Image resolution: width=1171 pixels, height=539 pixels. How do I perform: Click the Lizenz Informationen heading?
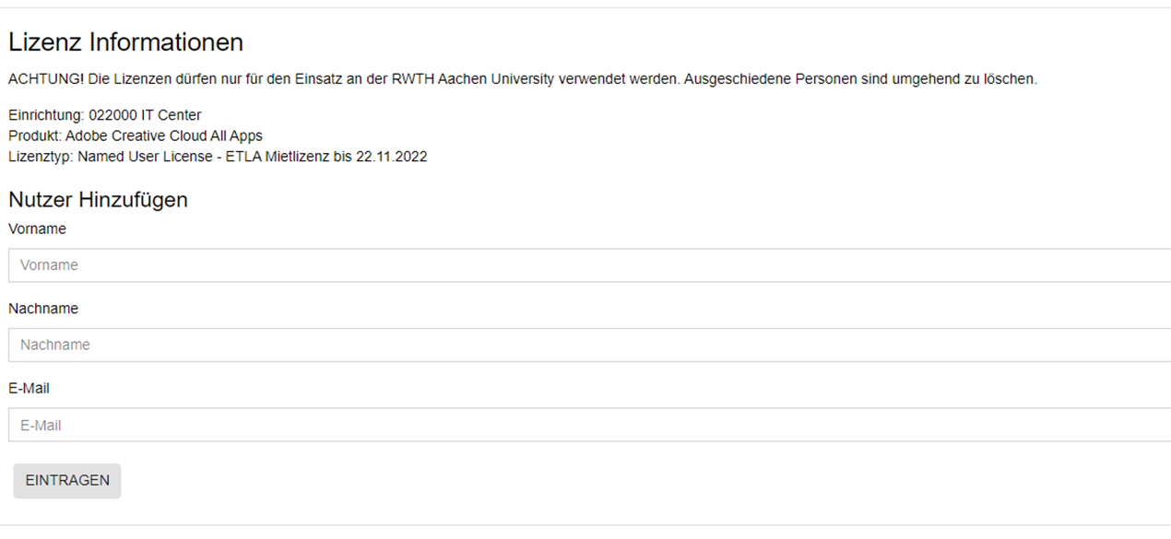125,42
